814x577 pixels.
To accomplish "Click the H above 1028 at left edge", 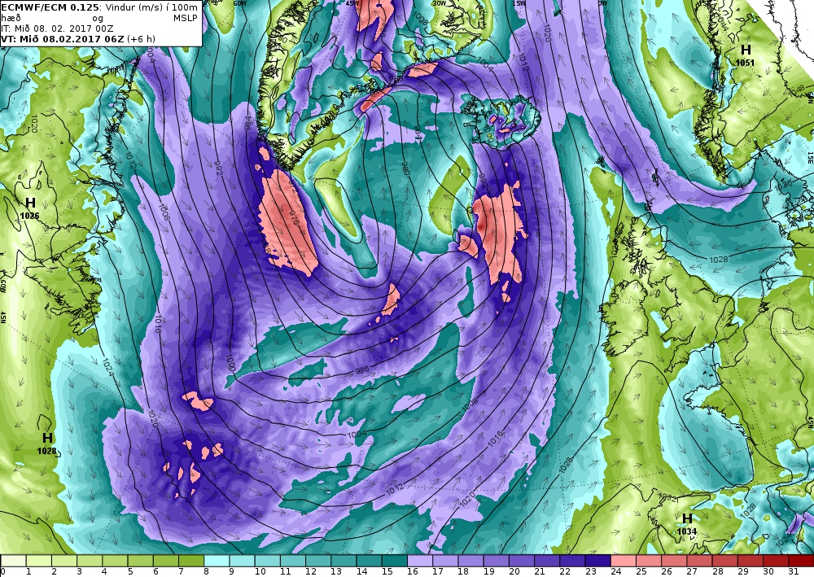I will [47, 439].
